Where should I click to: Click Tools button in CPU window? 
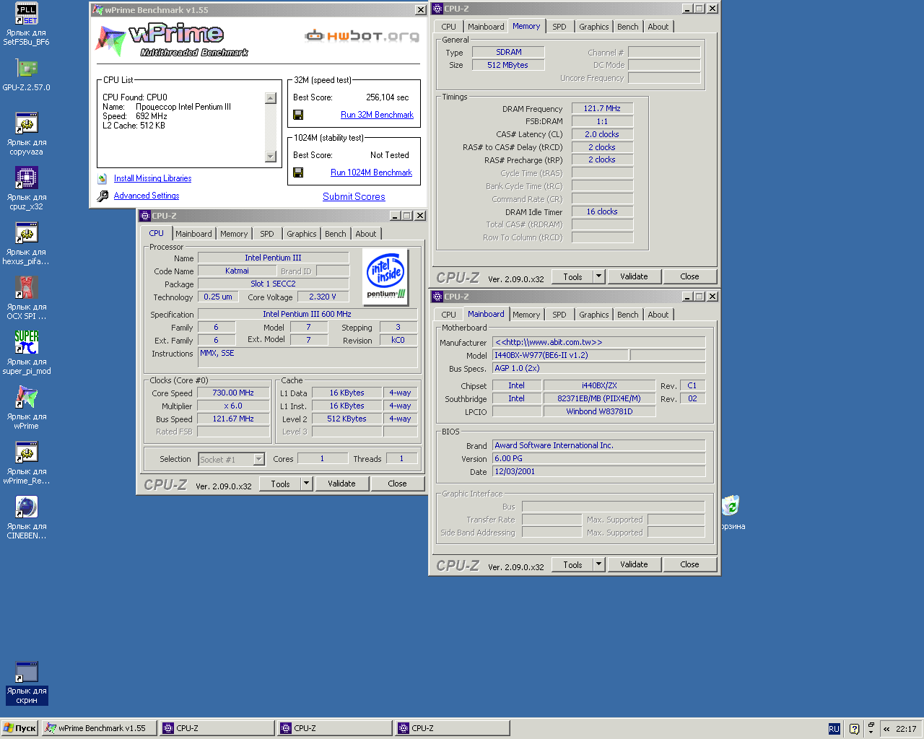point(281,484)
